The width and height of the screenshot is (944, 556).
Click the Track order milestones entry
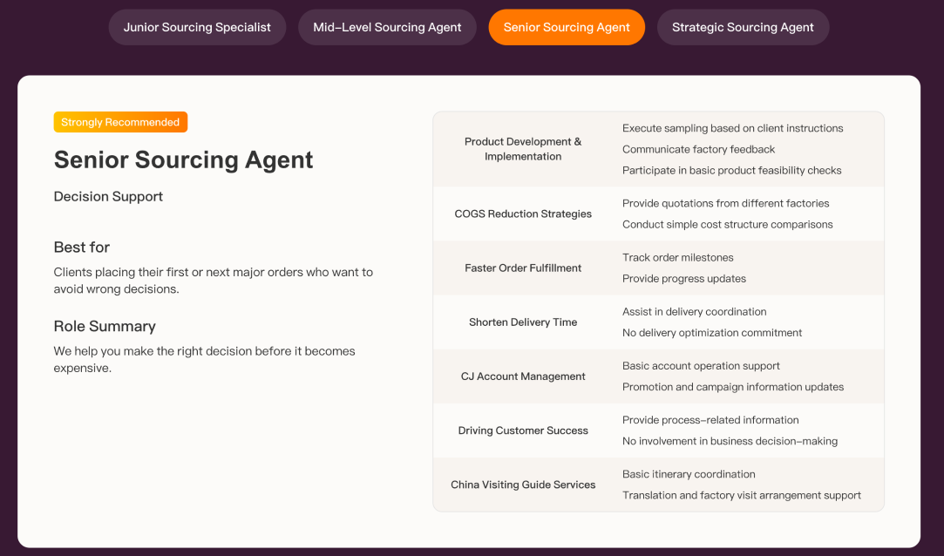pyautogui.click(x=677, y=257)
